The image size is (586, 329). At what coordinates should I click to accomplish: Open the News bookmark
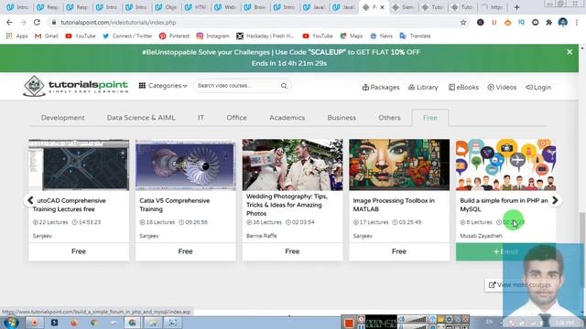coord(381,36)
